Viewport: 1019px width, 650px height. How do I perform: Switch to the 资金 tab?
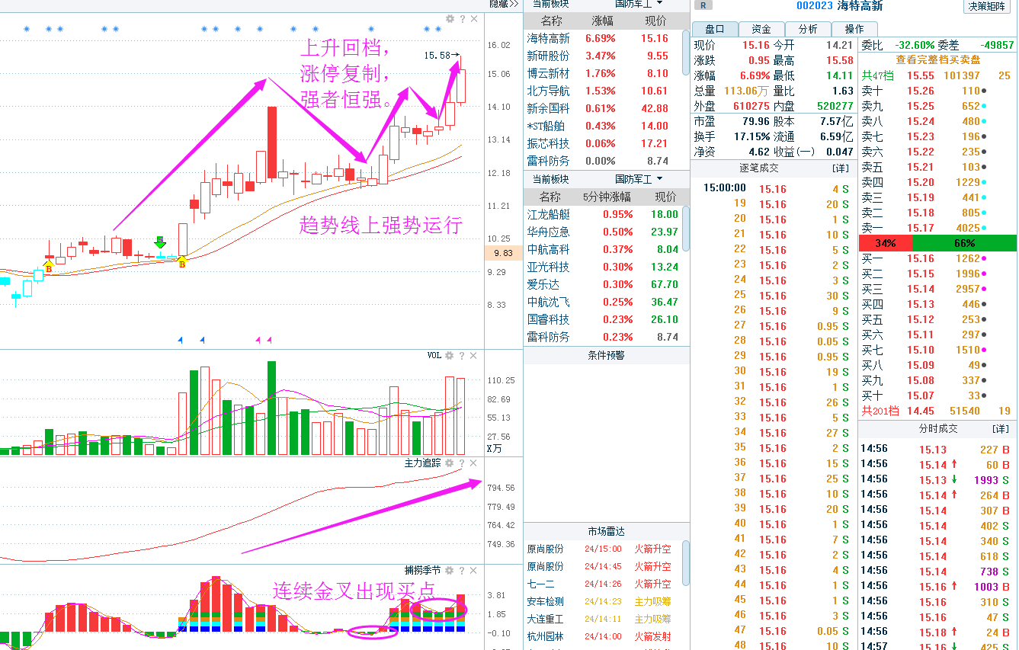coord(761,29)
